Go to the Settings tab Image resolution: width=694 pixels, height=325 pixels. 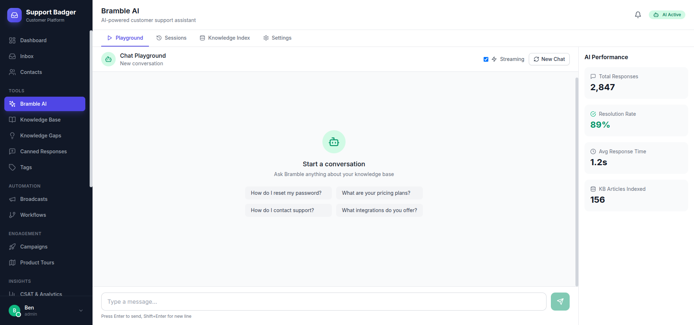277,38
